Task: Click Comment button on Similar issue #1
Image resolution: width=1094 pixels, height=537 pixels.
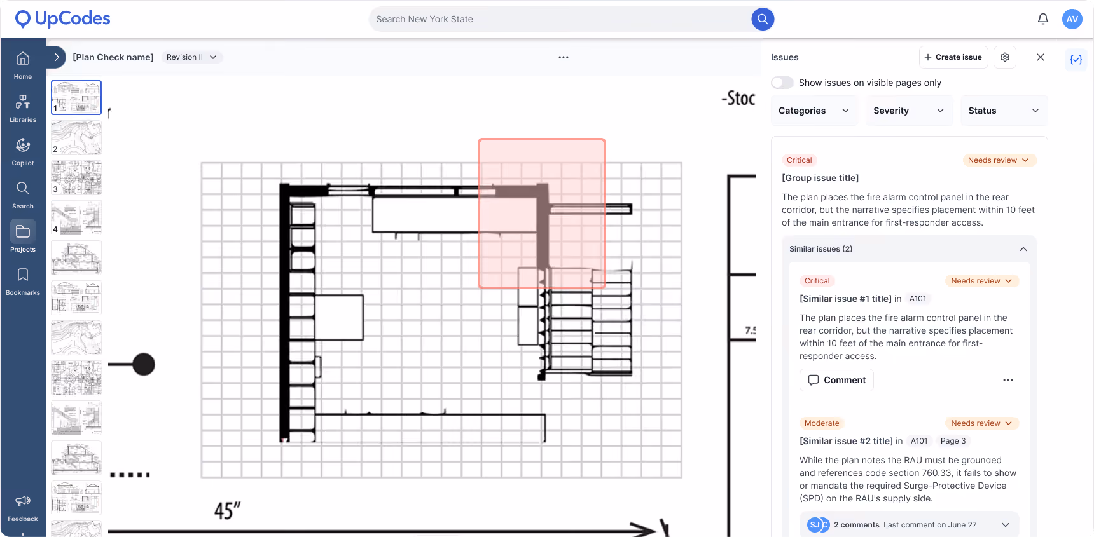Action: [x=836, y=380]
